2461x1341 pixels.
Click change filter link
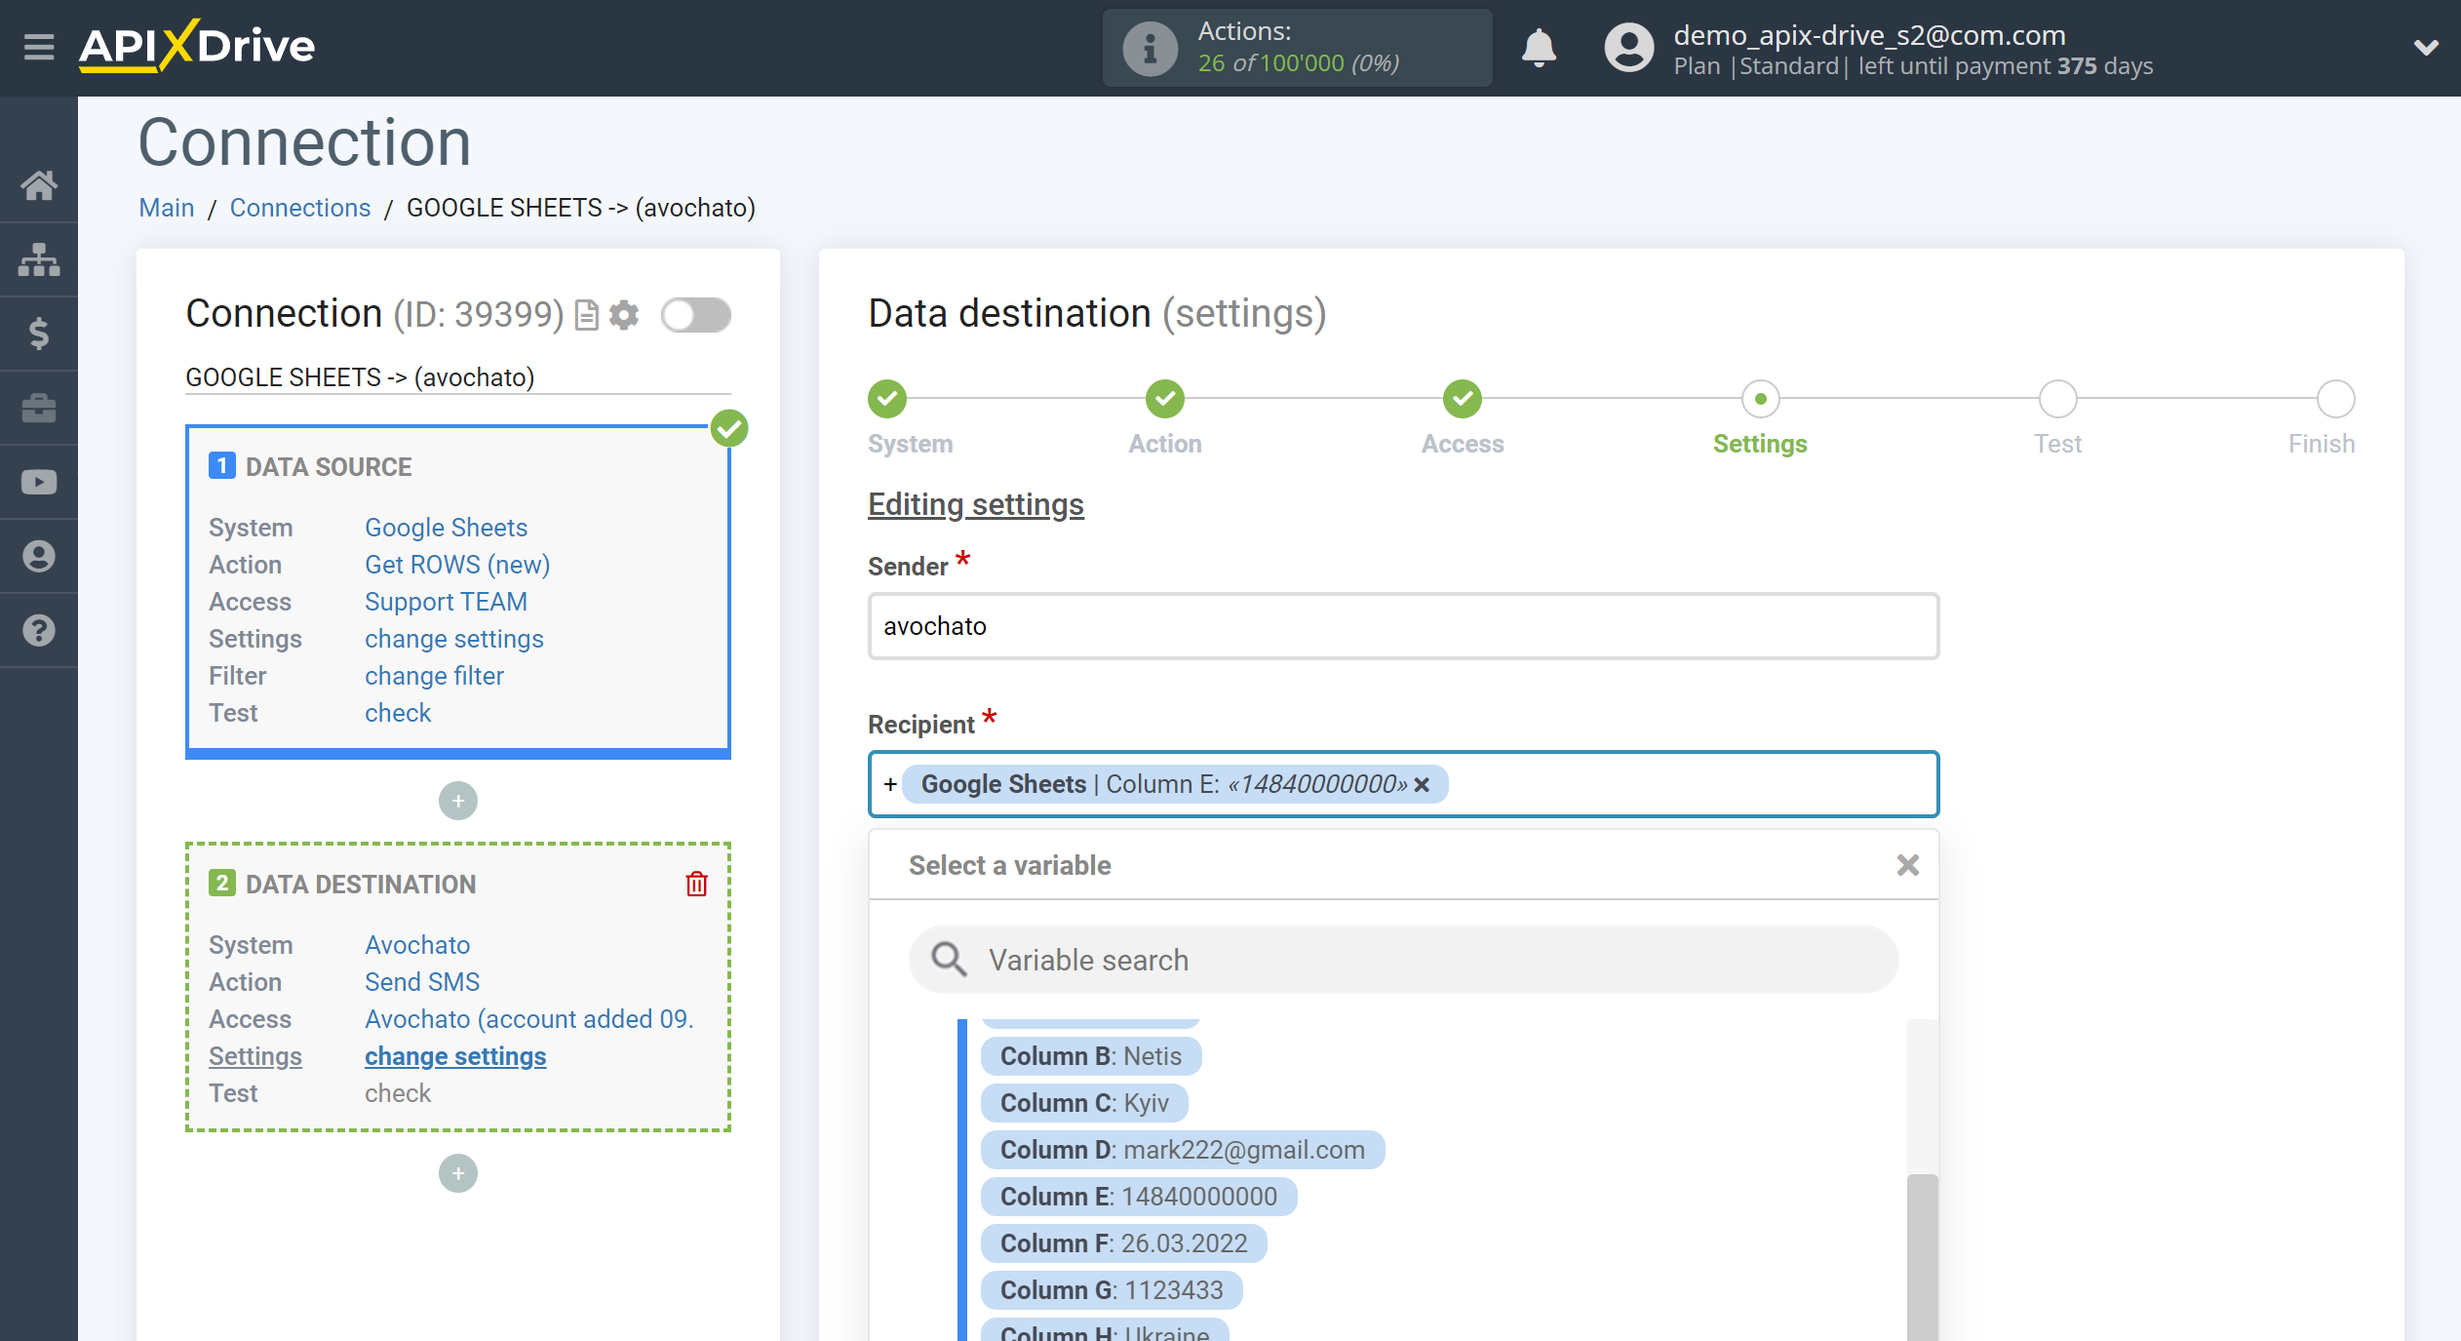(434, 676)
